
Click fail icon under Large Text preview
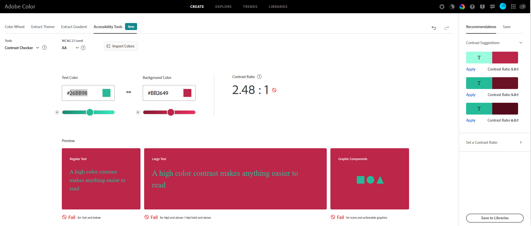(x=147, y=217)
